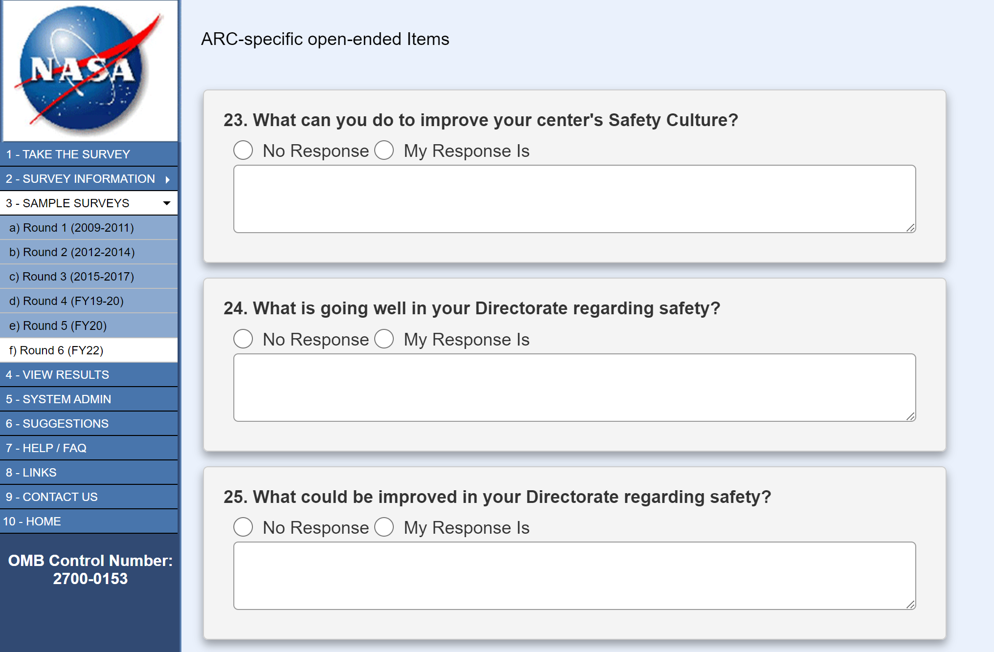Choose My Response Is for question 24
Viewport: 994px width, 652px height.
pos(384,339)
